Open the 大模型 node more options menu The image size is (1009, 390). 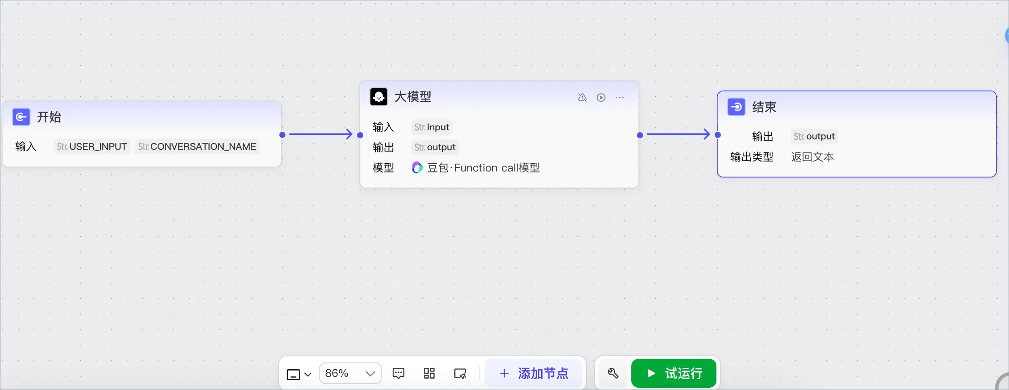tap(620, 97)
